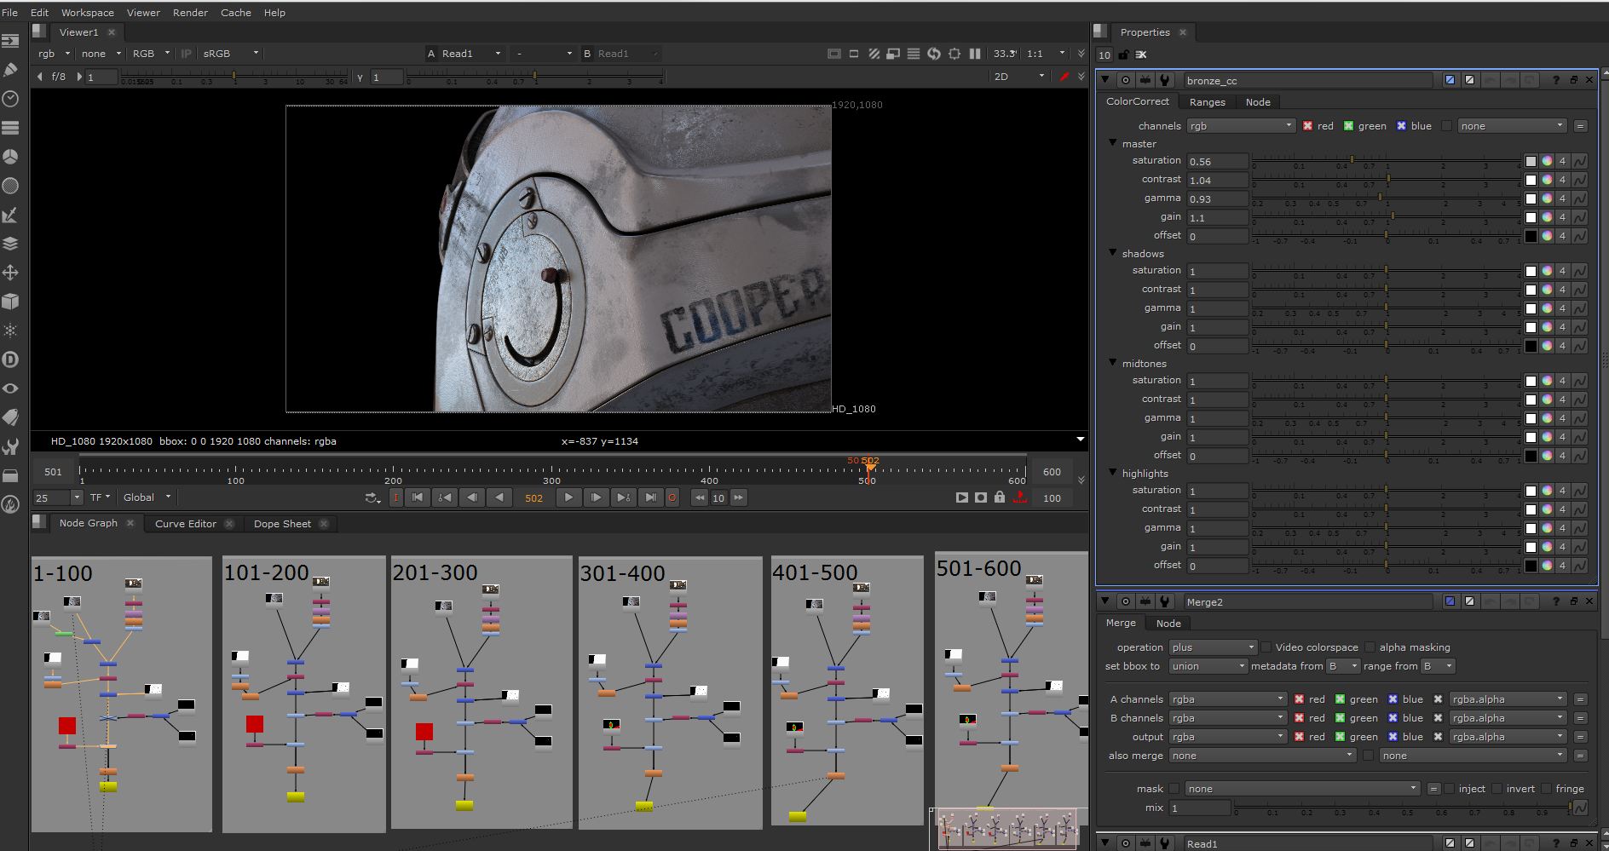Screen dimensions: 1609x851
Task: Toggle red channel checkbox in bronze_cc
Action: pyautogui.click(x=1307, y=125)
